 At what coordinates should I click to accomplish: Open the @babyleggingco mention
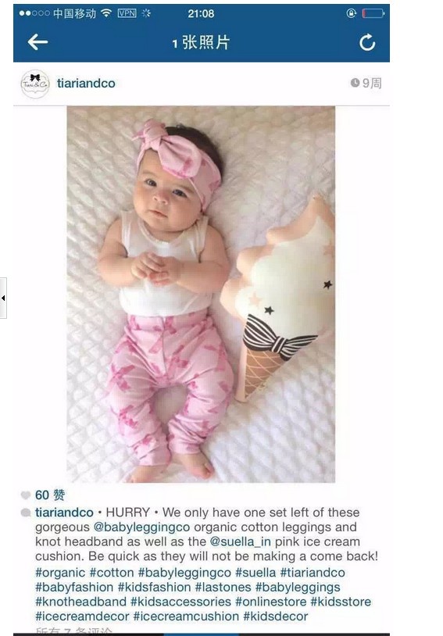click(x=141, y=527)
